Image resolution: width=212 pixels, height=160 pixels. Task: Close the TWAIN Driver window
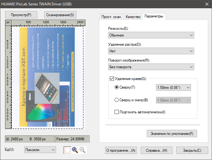click(x=207, y=4)
